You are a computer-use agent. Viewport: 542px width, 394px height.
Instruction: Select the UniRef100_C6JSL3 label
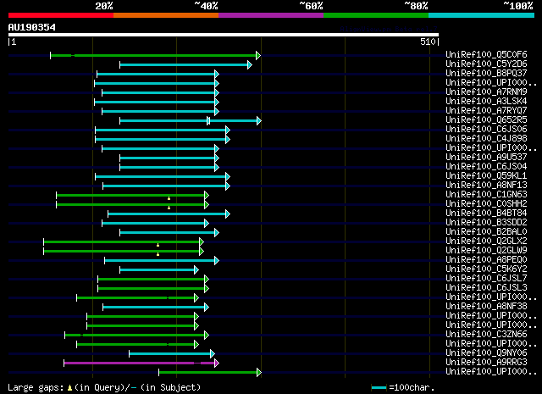click(486, 288)
